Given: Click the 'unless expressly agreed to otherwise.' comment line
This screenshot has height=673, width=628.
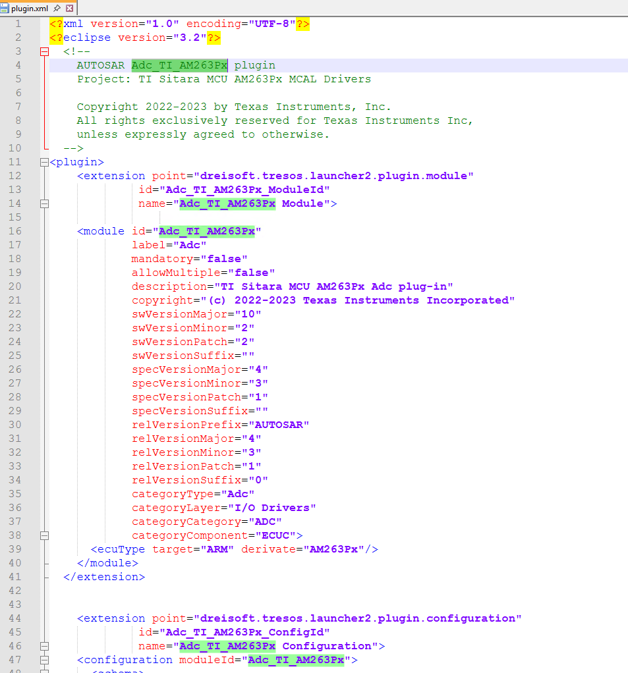Looking at the screenshot, I should (x=203, y=134).
